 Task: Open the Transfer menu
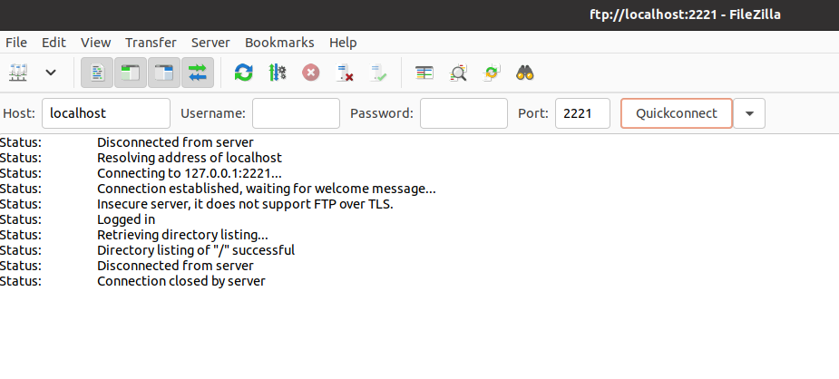coord(151,43)
